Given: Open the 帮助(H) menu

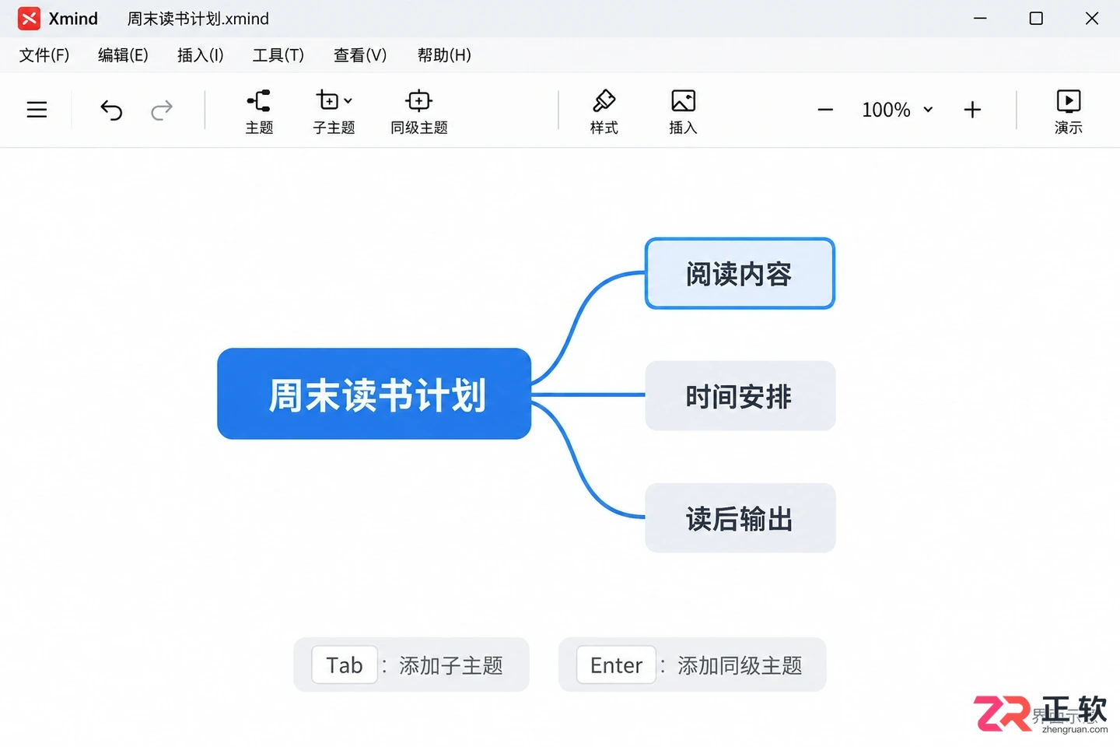Looking at the screenshot, I should pos(444,55).
